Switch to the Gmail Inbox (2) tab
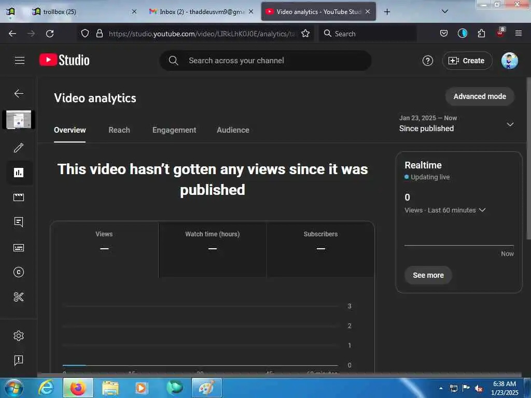 pyautogui.click(x=201, y=12)
